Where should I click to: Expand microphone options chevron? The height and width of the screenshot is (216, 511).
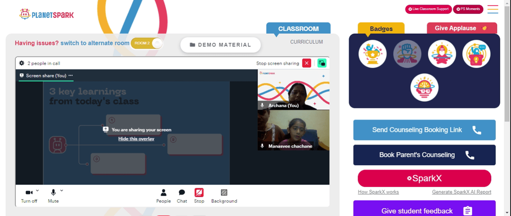pos(62,190)
